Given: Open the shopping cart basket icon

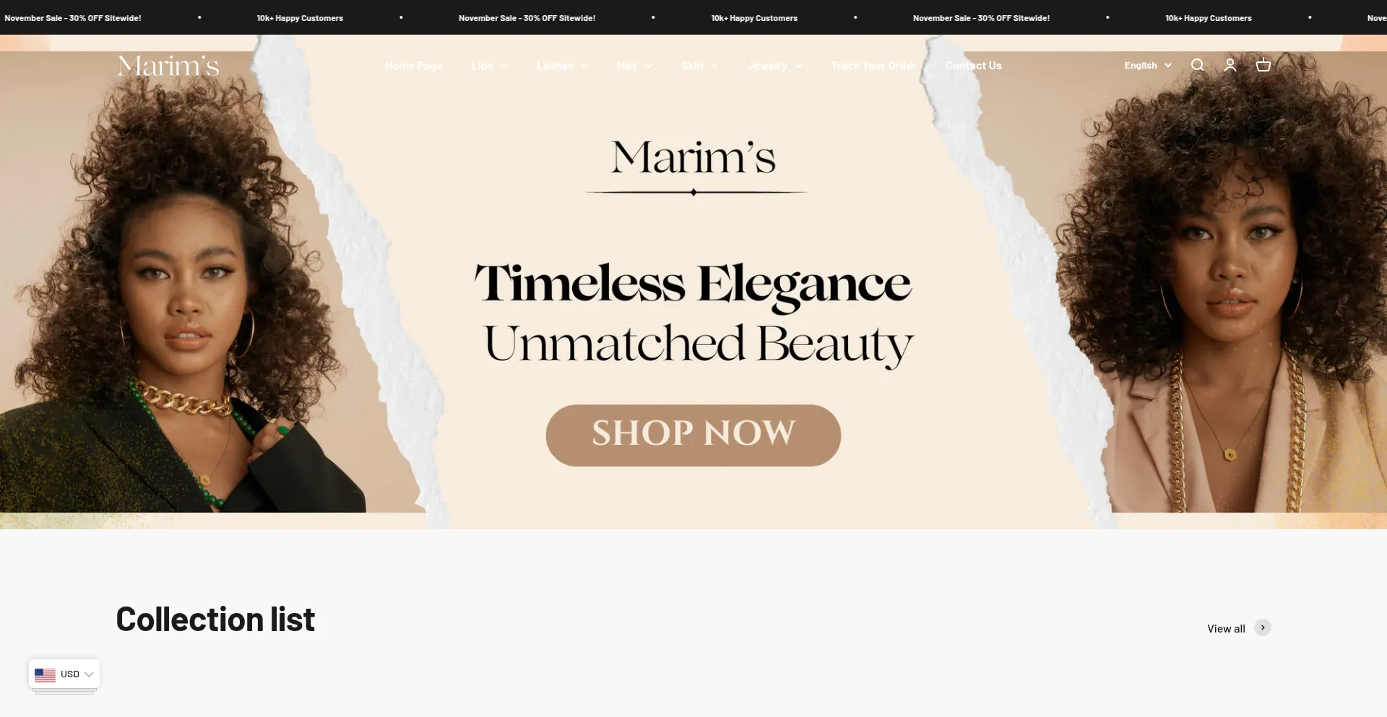Looking at the screenshot, I should [1263, 65].
